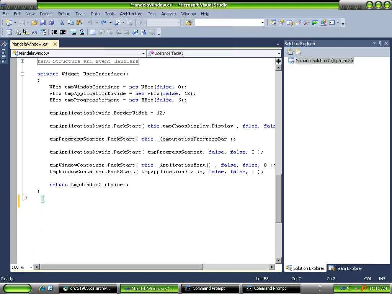This screenshot has width=392, height=294.
Task: Click the Find in Files binoculars icon
Action: [188, 23]
